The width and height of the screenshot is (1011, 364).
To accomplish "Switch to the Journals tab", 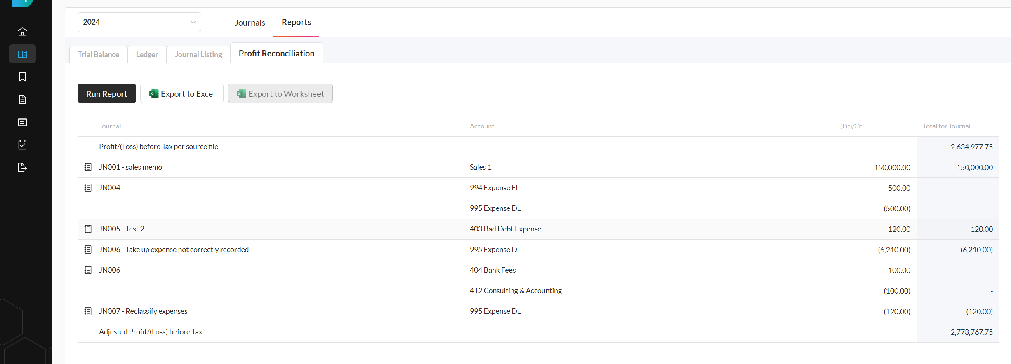I will (250, 23).
